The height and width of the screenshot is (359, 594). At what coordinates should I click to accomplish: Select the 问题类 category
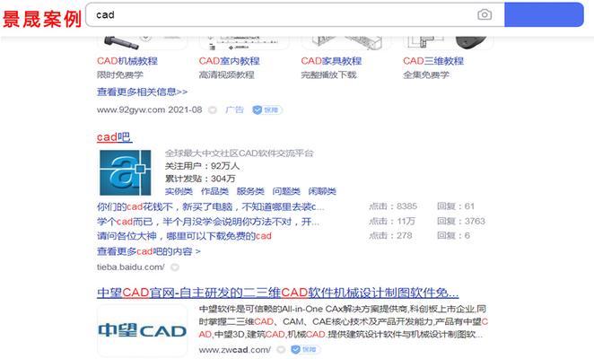tap(286, 191)
